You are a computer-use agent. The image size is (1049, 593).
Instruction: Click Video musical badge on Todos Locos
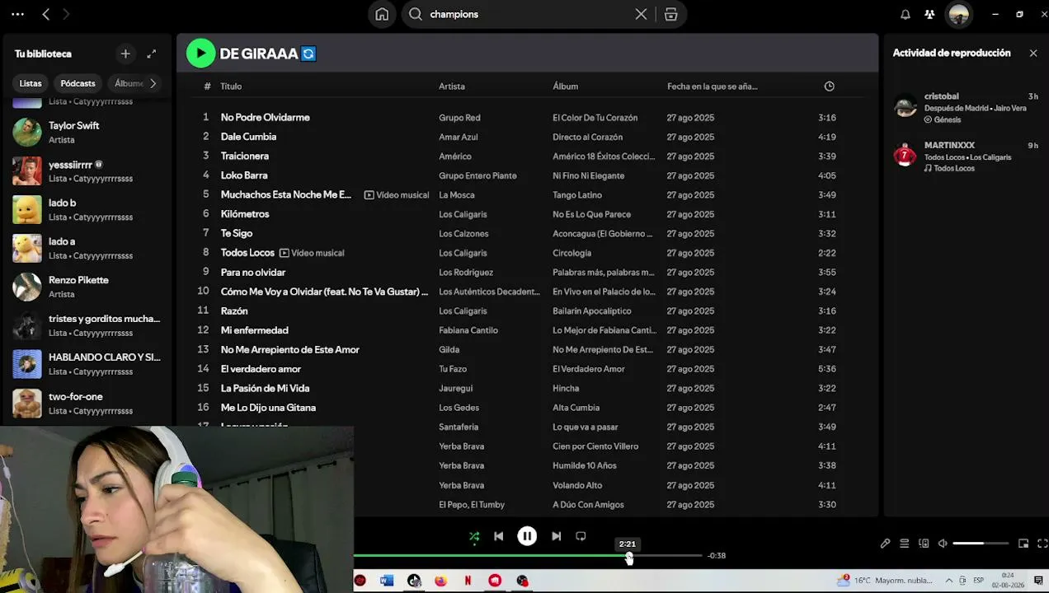coord(311,253)
